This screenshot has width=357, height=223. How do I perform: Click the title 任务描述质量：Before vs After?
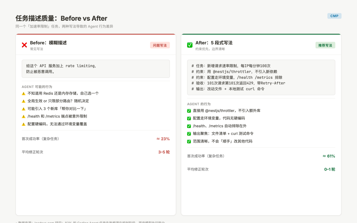(x=61, y=18)
